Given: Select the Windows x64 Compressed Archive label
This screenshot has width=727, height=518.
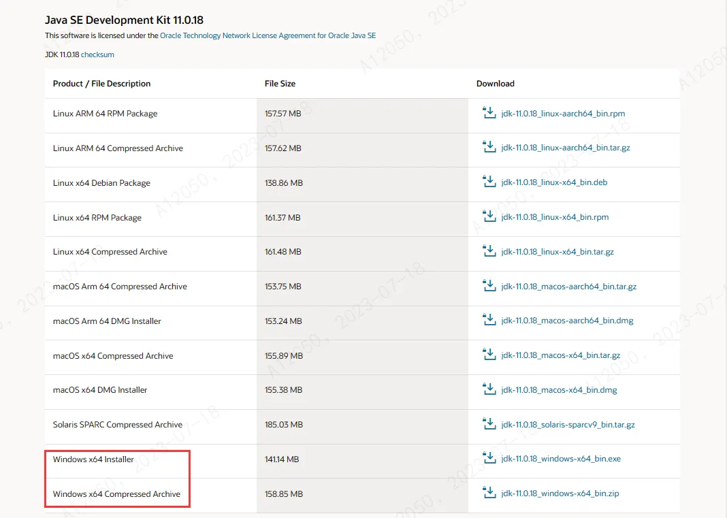Looking at the screenshot, I should [x=116, y=494].
